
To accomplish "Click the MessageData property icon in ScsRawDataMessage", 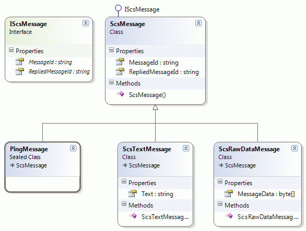I will click(x=229, y=193).
